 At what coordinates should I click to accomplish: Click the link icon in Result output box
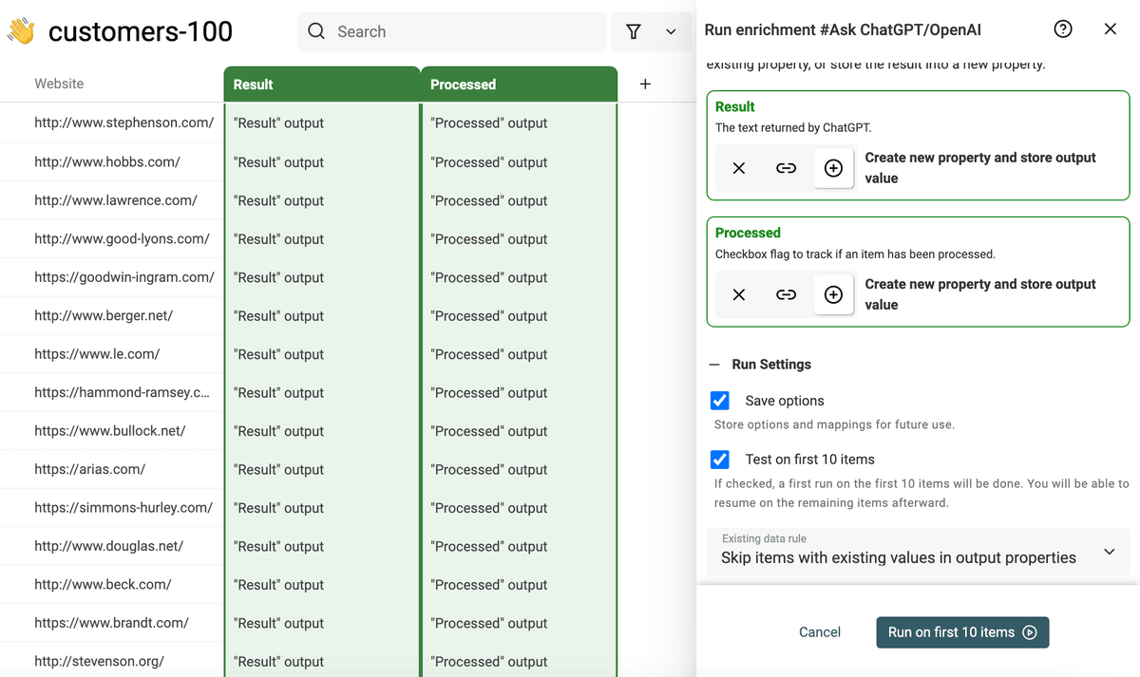(786, 168)
